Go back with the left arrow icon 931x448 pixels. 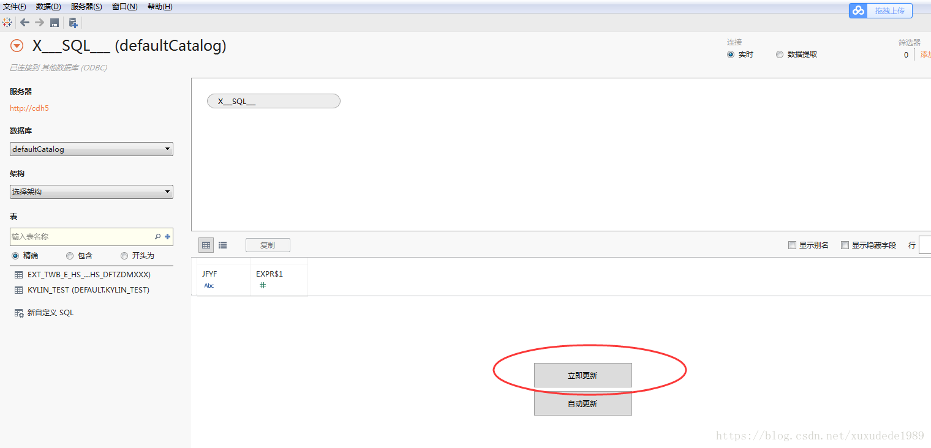[x=24, y=23]
